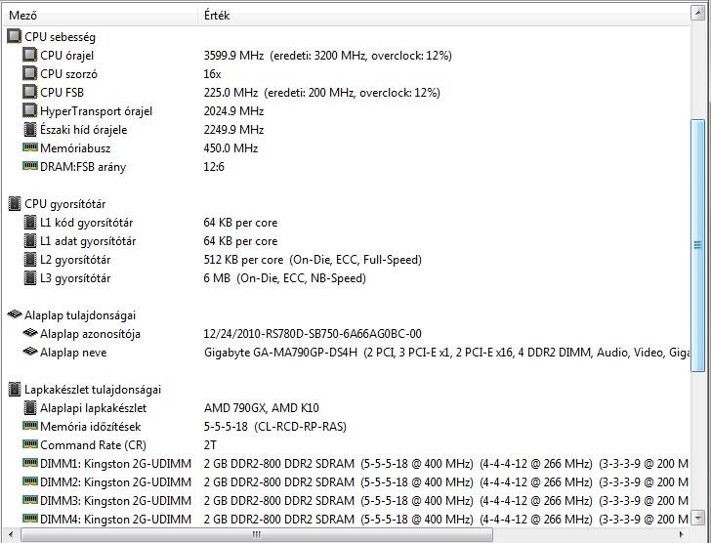Click the DIMM4 memory module icon
The image size is (711, 543).
[30, 519]
